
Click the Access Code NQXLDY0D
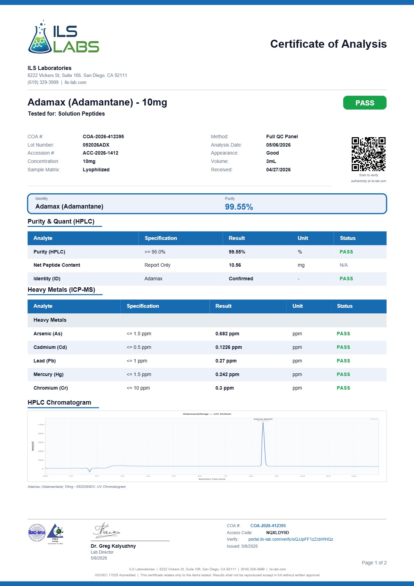(x=278, y=533)
